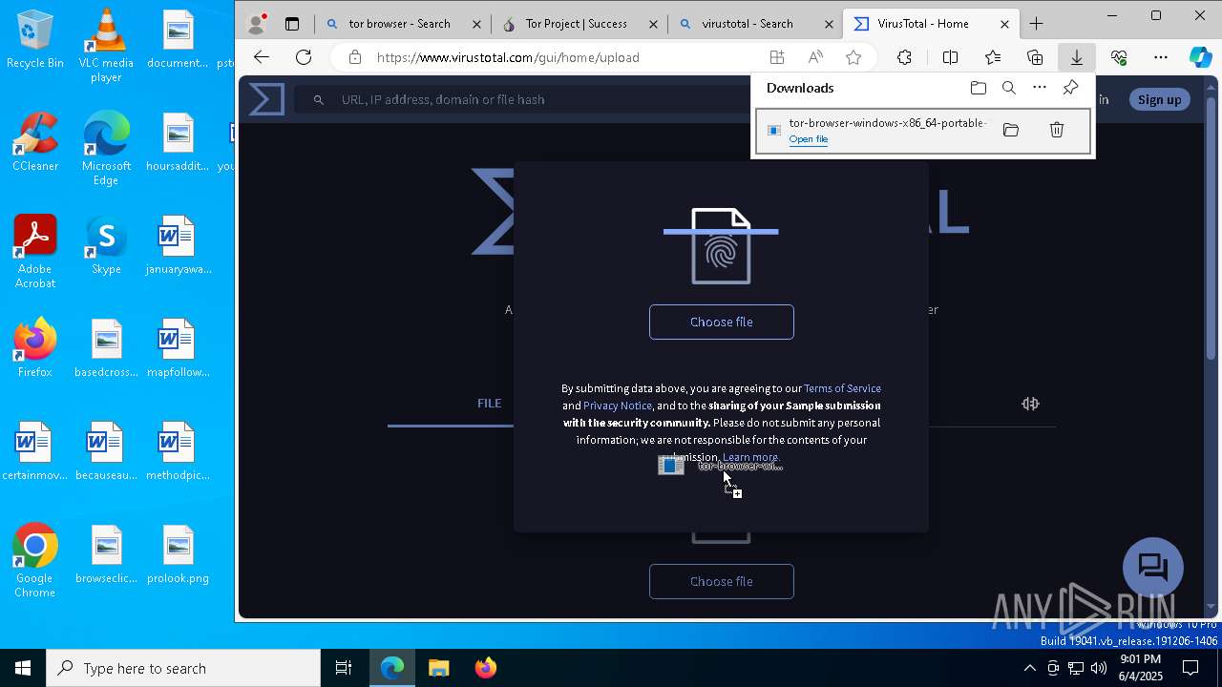
Task: Switch to the Tor Project | Success tab
Action: click(x=579, y=24)
